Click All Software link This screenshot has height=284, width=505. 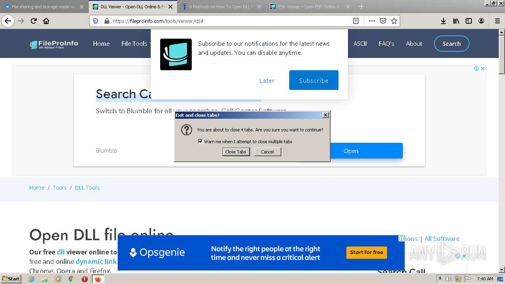442,239
